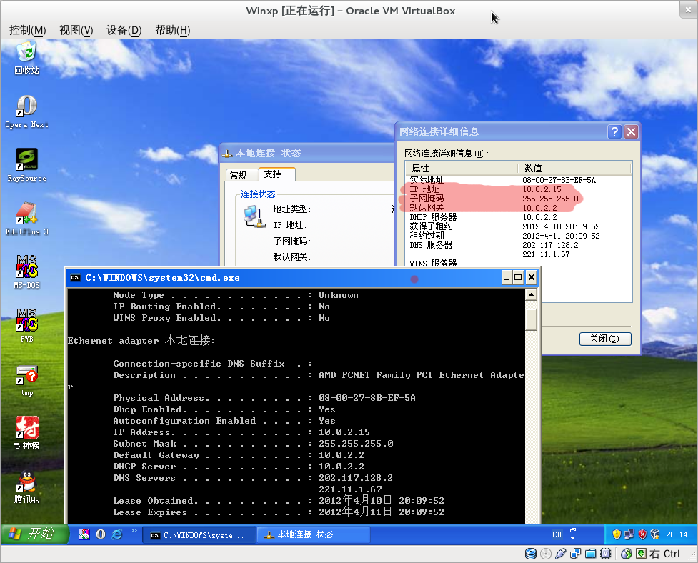
Task: Click the CH input language indicator
Action: tap(557, 534)
